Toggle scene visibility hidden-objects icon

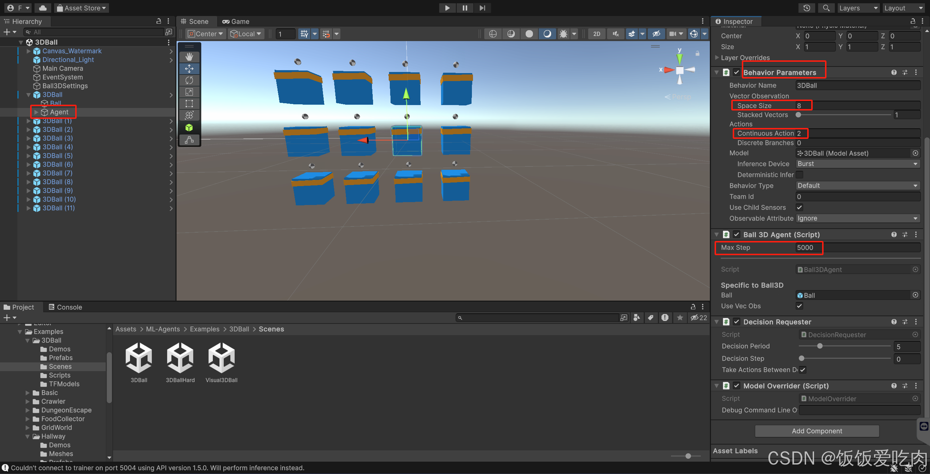point(656,34)
